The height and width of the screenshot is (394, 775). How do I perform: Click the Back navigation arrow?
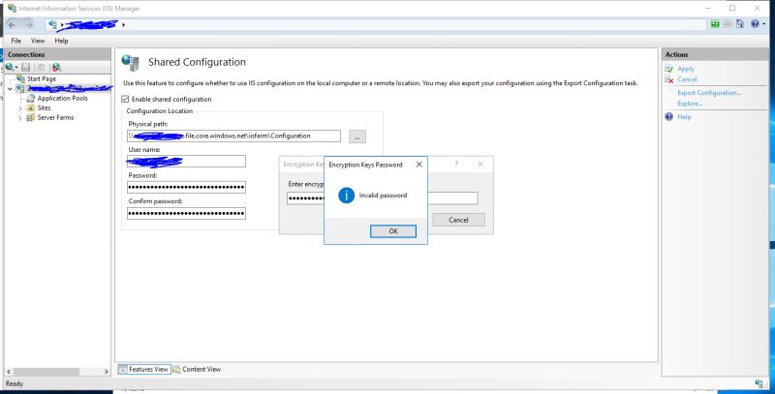[x=13, y=24]
